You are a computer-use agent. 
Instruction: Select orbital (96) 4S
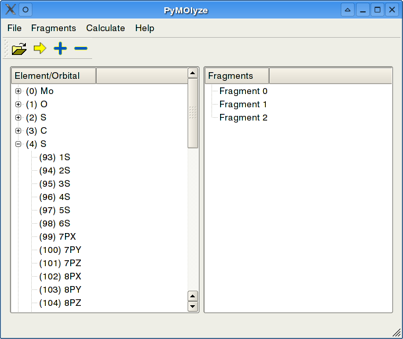55,197
